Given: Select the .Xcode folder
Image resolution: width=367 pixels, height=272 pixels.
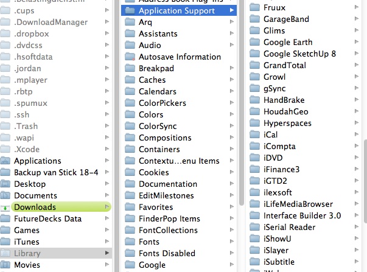Looking at the screenshot, I should click(56, 149).
